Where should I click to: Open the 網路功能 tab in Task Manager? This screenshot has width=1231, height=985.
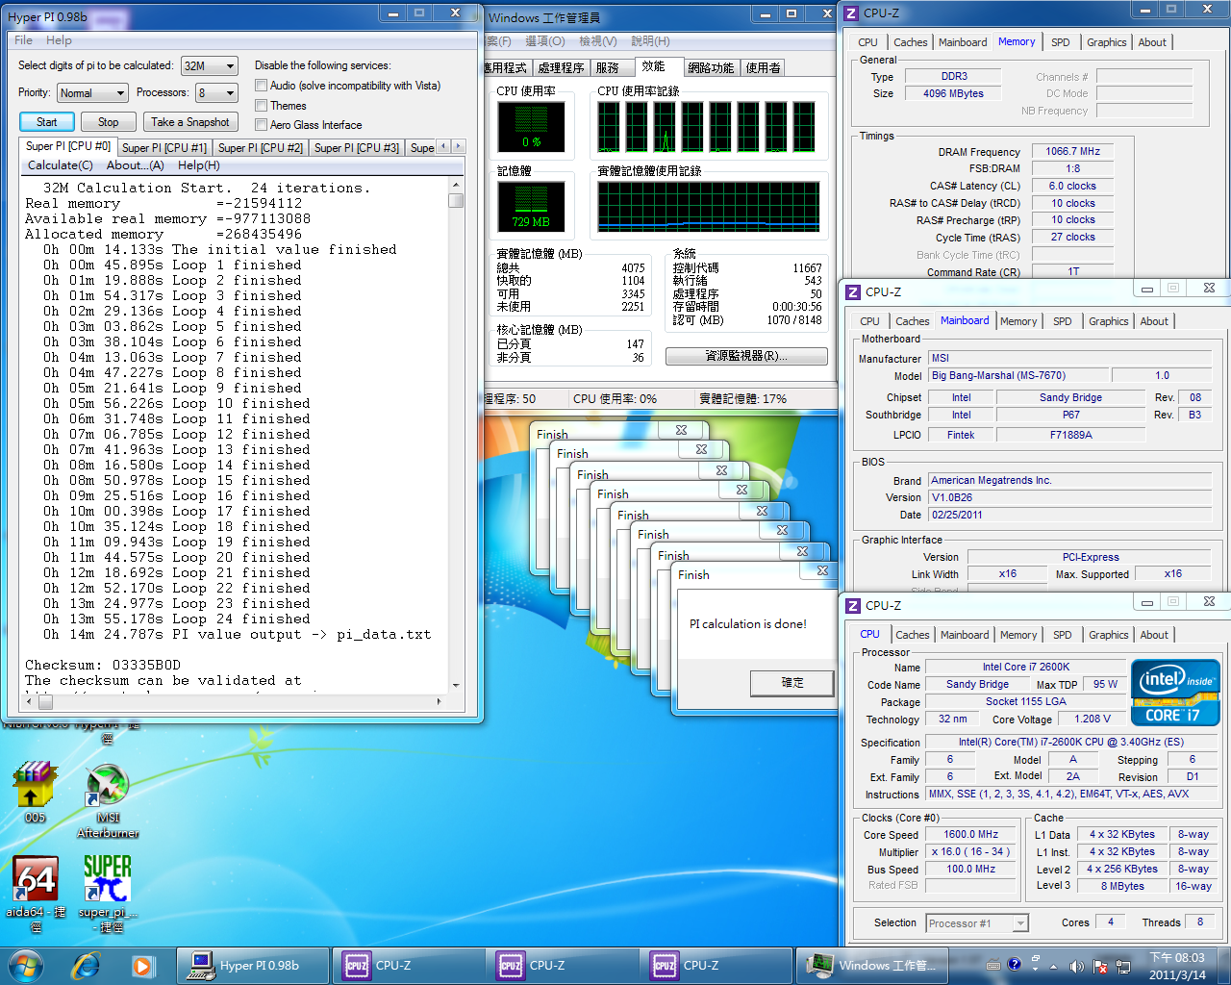click(x=711, y=67)
